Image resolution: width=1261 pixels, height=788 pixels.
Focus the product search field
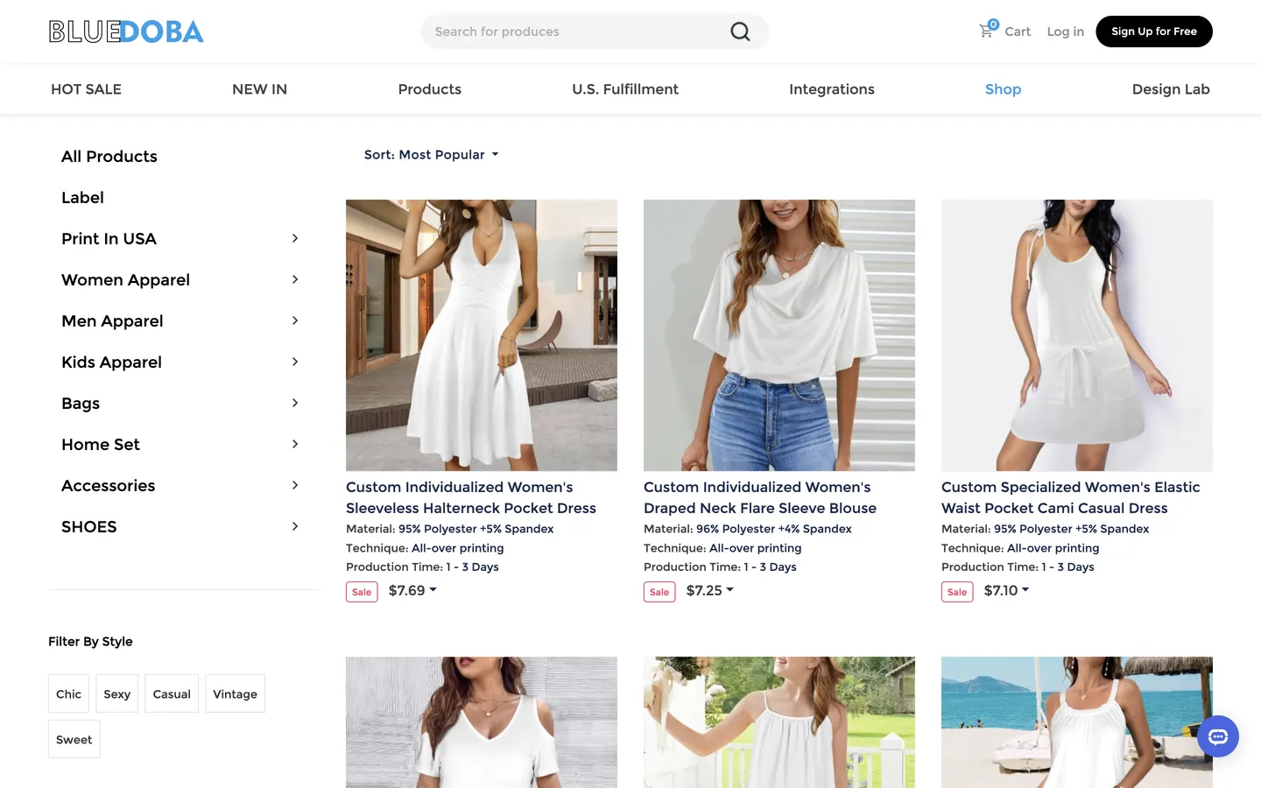pos(595,32)
